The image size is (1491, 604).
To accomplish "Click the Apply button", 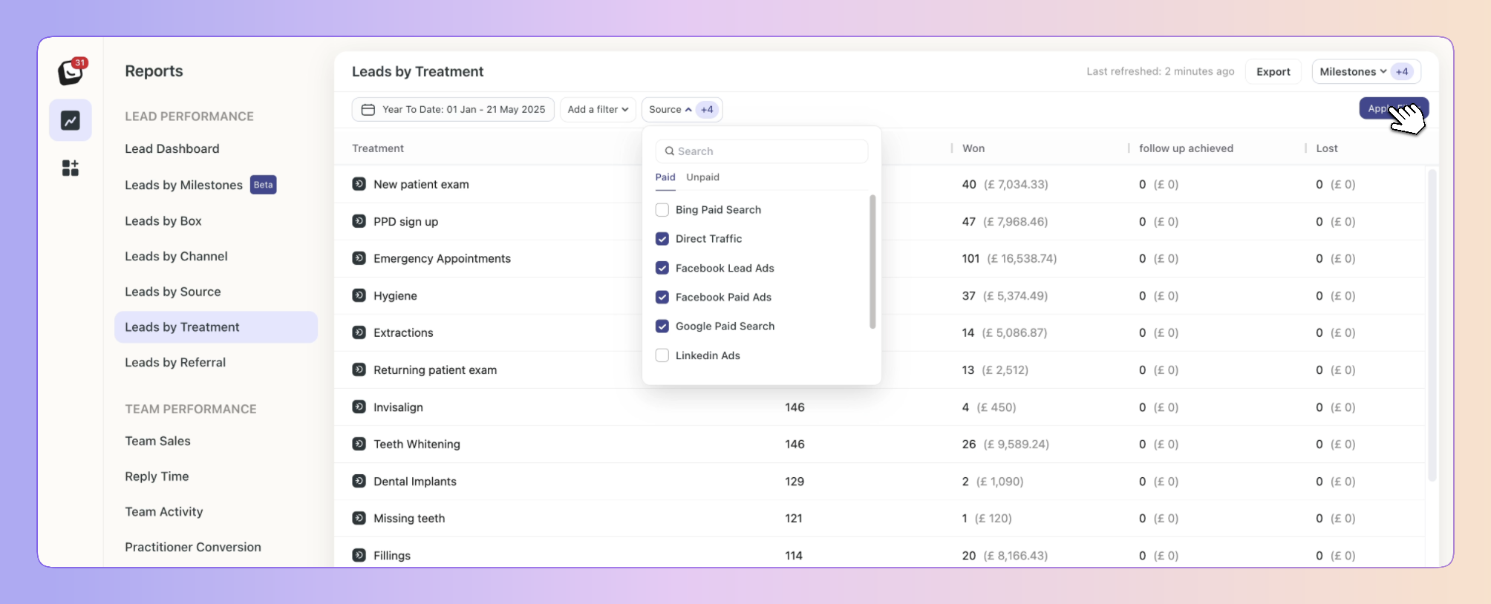I will point(1394,108).
